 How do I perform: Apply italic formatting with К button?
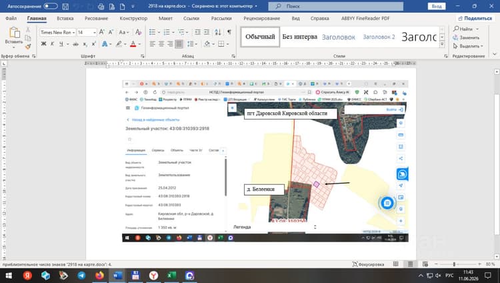click(52, 44)
